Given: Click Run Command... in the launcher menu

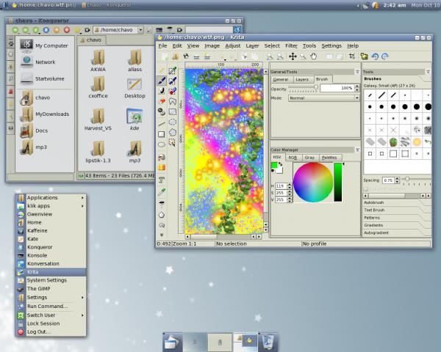Looking at the screenshot, I should coord(51,307).
